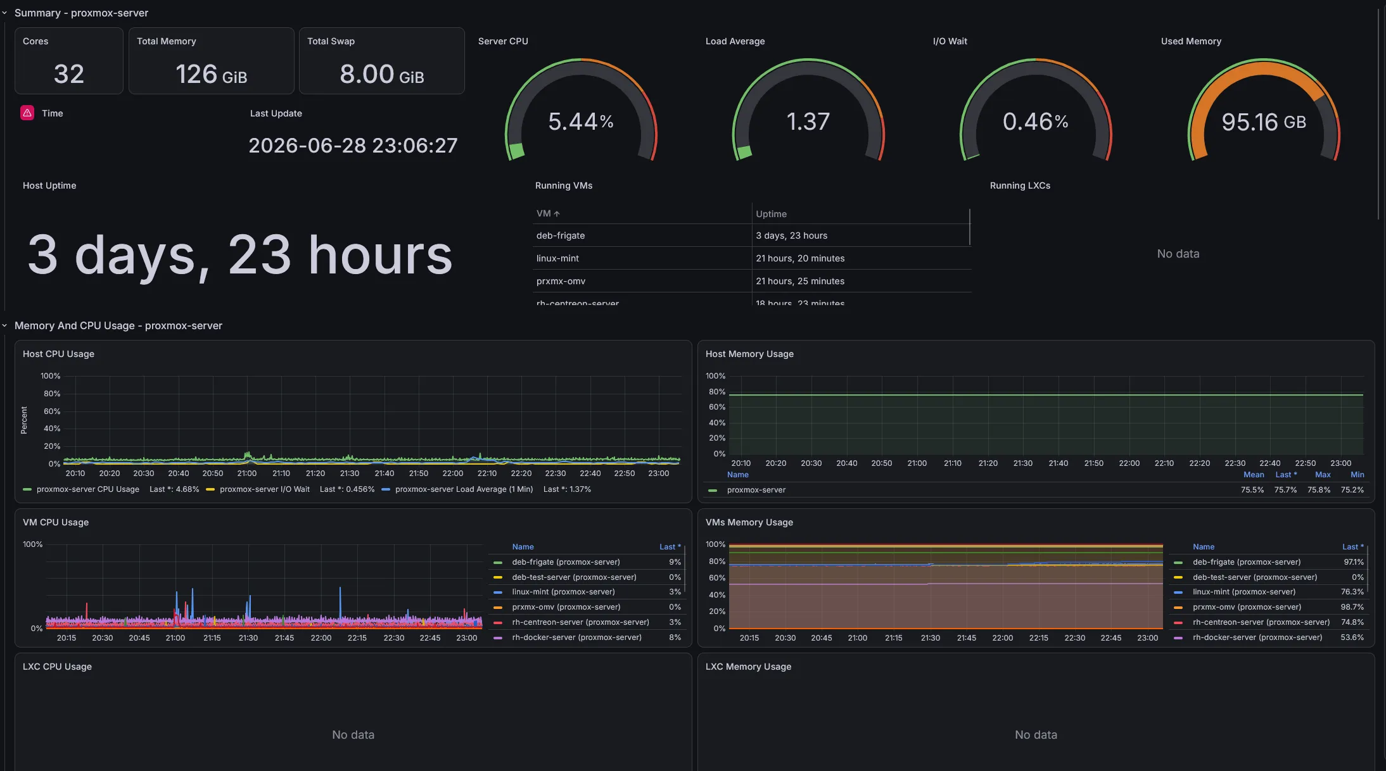Toggle proxmox-server Load Average legend series
1386x771 pixels.
[464, 489]
